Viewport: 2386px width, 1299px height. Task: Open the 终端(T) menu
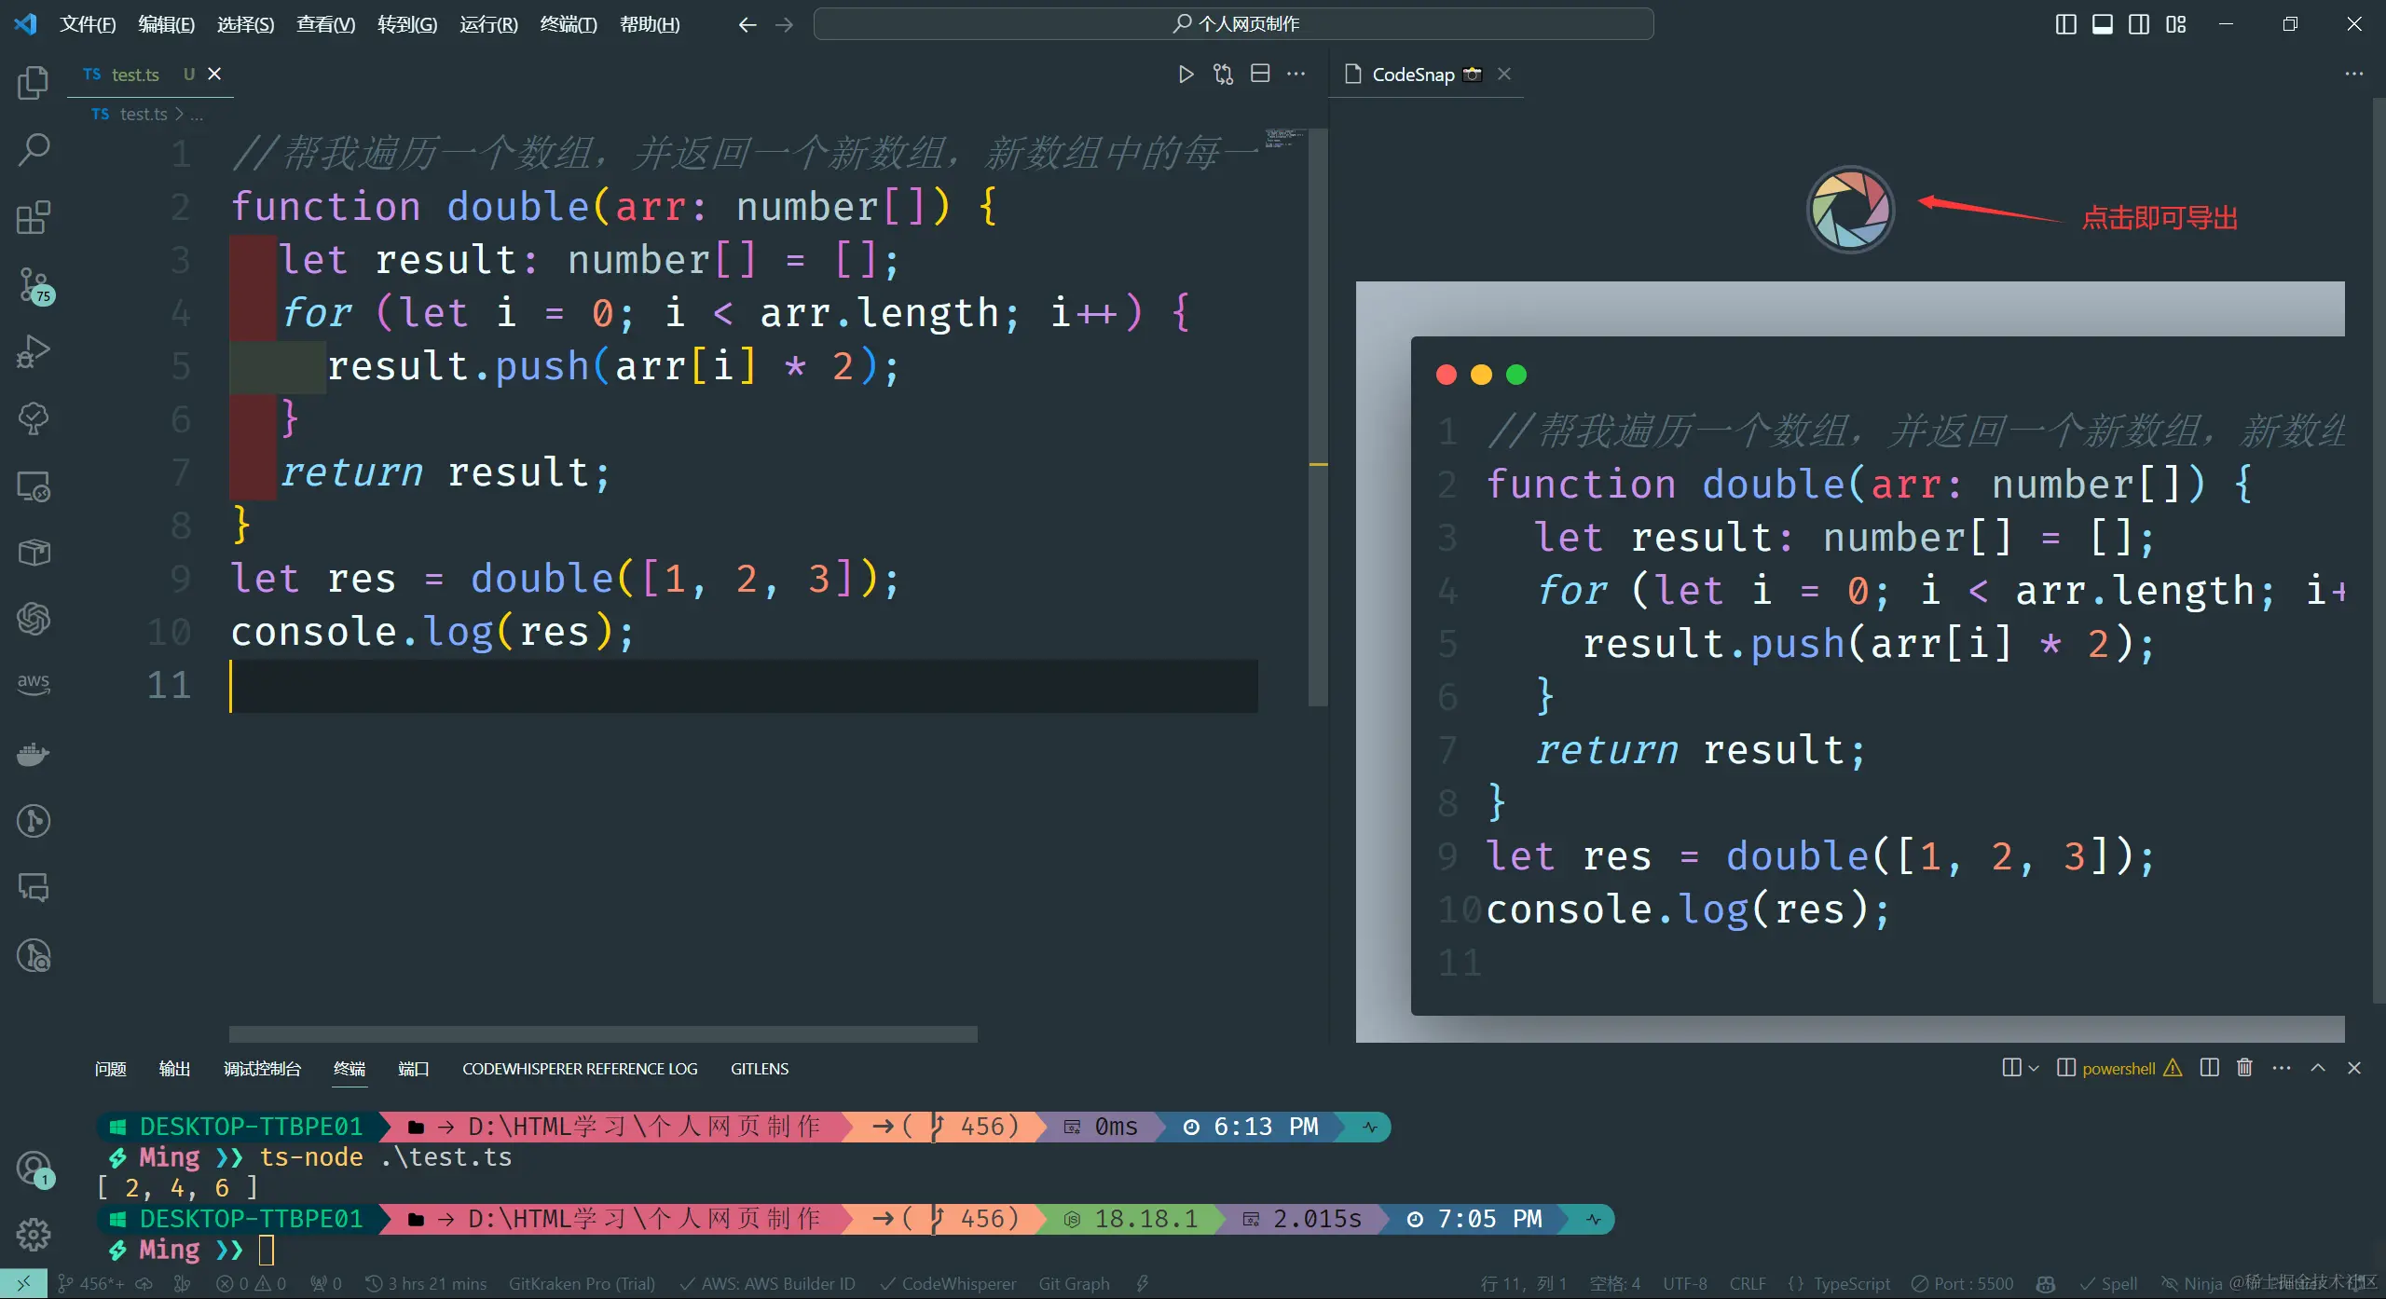pos(569,24)
